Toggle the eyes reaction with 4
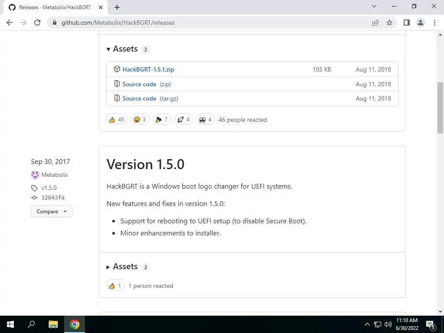The height and width of the screenshot is (333, 444). point(206,120)
